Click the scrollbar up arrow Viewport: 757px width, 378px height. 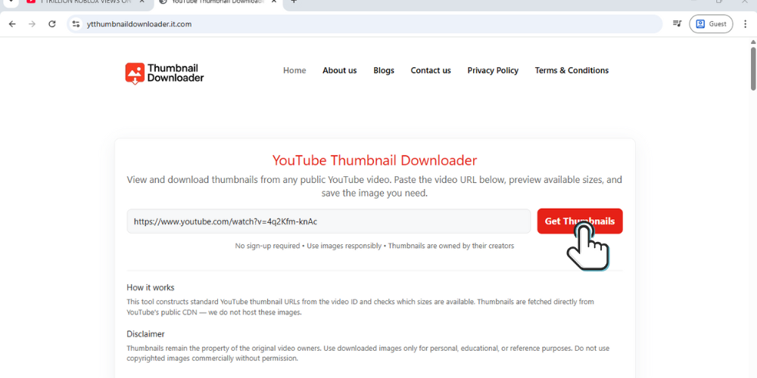(753, 42)
